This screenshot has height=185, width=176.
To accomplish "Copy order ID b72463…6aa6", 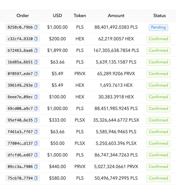I will point(36,51).
